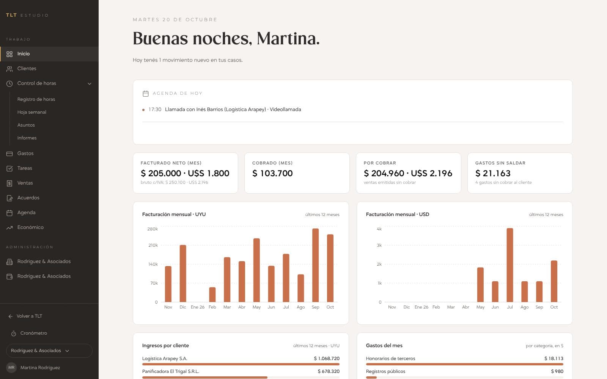607x379 pixels.
Task: Click the Cronómetro stopwatch icon
Action: (14, 333)
